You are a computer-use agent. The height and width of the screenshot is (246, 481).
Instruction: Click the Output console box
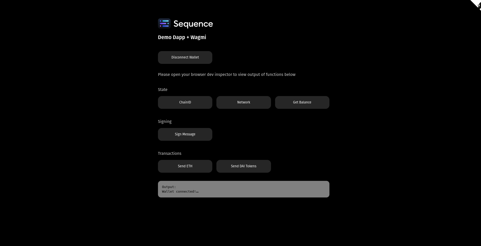point(244,189)
